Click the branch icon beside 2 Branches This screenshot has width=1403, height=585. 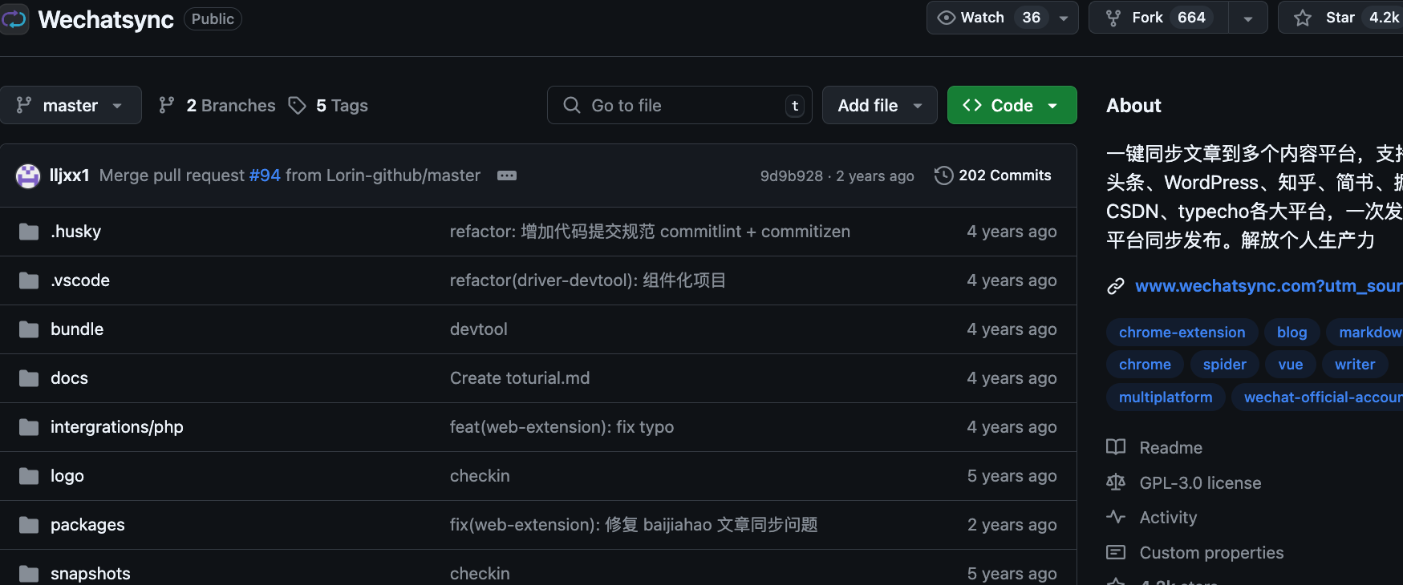pos(167,105)
